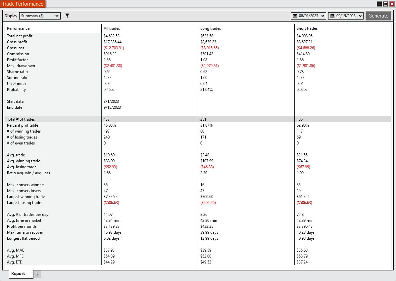Minimize the Trade Performance window
This screenshot has width=396, height=281.
click(x=379, y=4)
